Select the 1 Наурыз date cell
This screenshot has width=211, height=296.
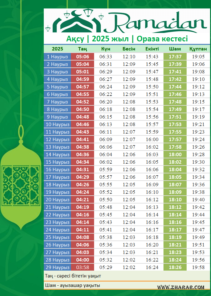coord(58,57)
